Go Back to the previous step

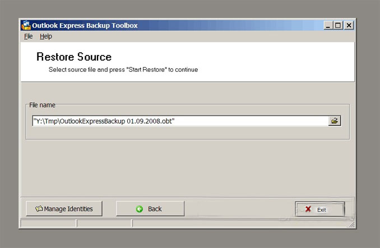point(150,209)
